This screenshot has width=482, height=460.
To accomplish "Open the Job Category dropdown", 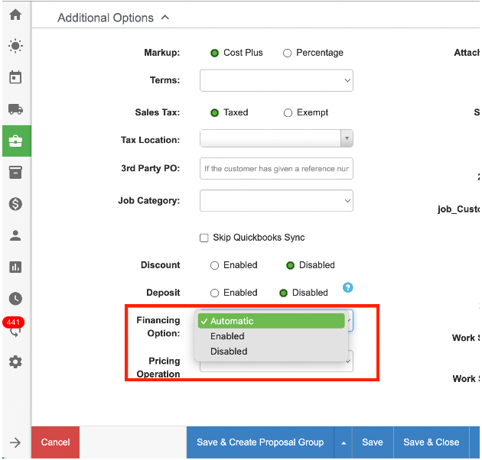I will (276, 201).
